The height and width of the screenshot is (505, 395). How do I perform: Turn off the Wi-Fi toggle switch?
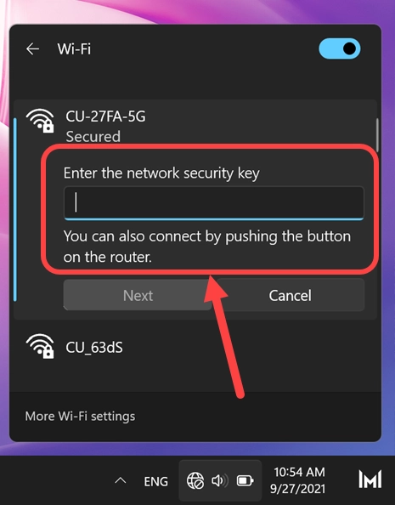(x=339, y=48)
